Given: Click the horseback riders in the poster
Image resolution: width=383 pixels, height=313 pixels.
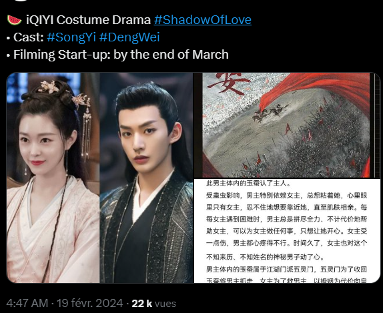Looking at the screenshot, I should (x=270, y=112).
